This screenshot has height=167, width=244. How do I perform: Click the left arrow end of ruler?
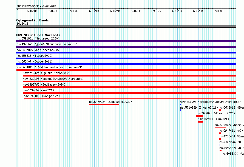point(17,9)
